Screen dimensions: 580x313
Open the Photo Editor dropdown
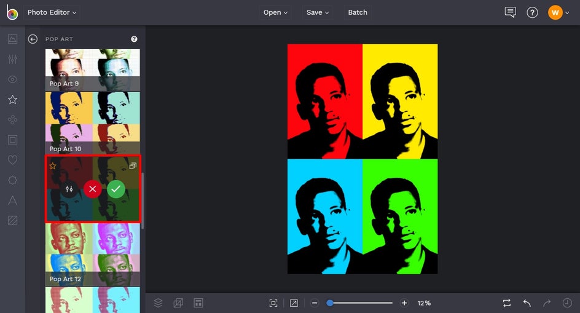(x=52, y=12)
